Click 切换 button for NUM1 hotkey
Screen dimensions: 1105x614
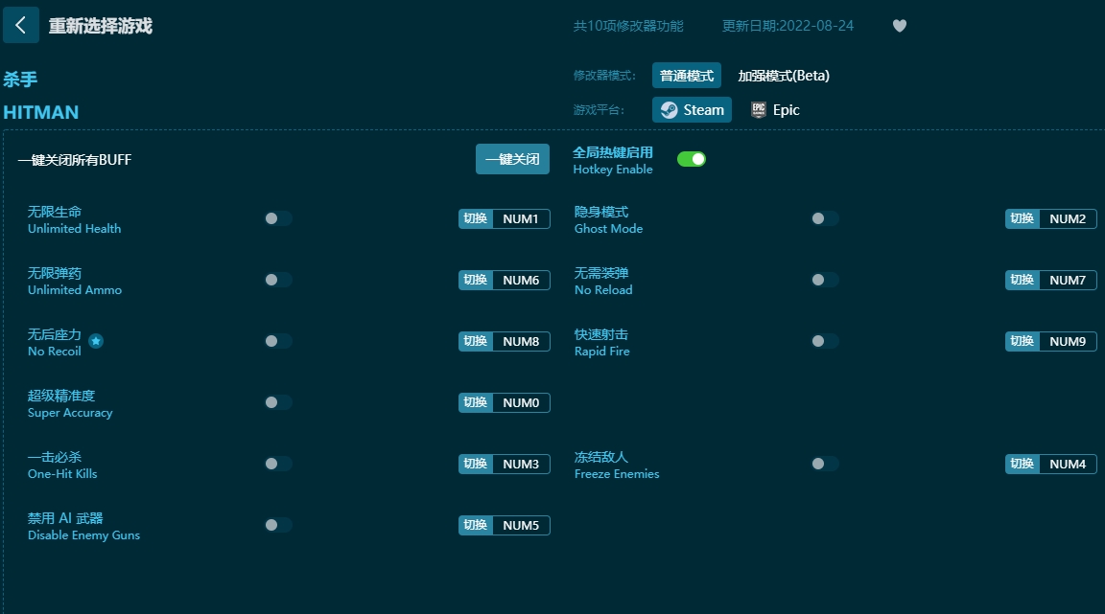[476, 219]
